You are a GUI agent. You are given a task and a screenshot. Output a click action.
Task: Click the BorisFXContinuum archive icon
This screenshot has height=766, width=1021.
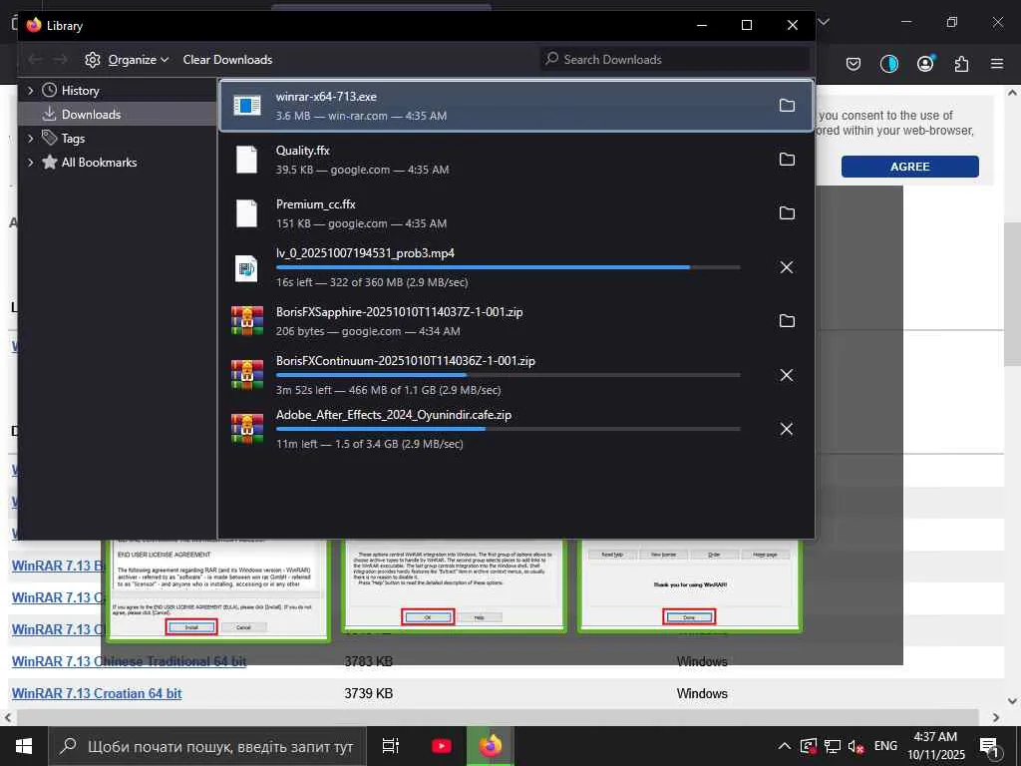(247, 375)
